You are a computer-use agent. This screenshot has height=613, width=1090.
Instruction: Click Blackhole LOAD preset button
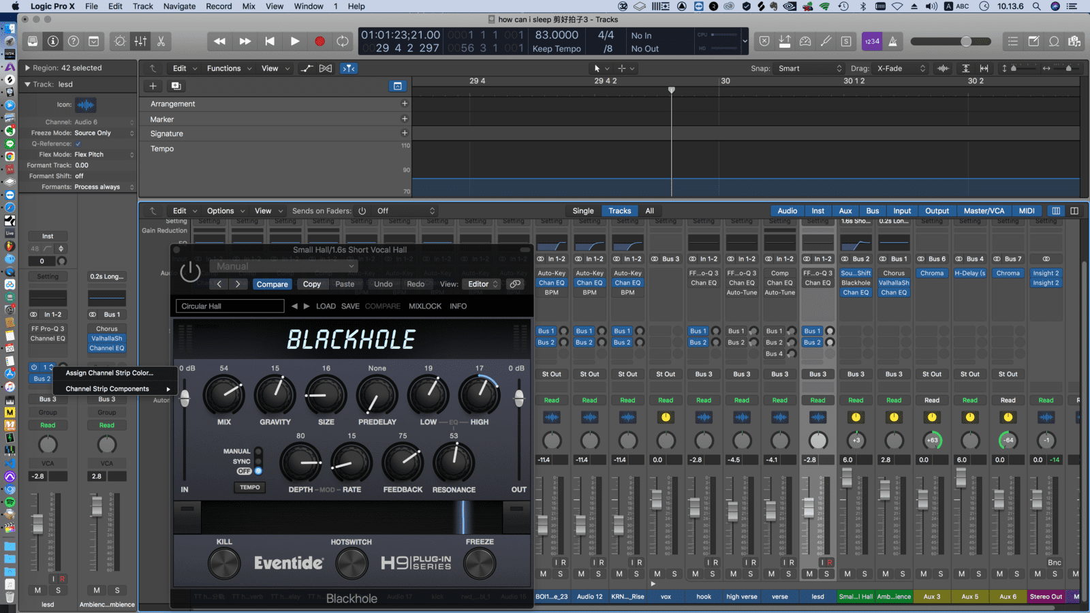pos(326,306)
